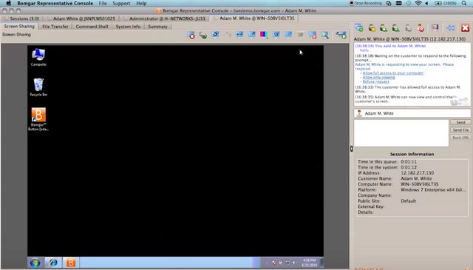
Task: Select the Bomgar Button desktop shortcut
Action: click(38, 119)
